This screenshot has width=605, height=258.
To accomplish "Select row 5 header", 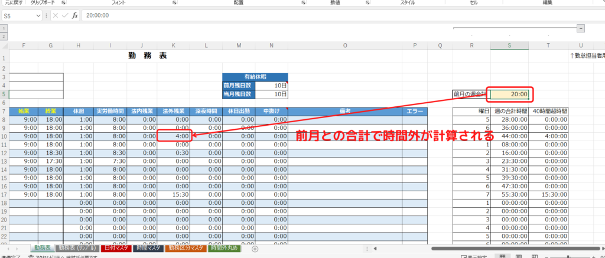I will coord(4,94).
